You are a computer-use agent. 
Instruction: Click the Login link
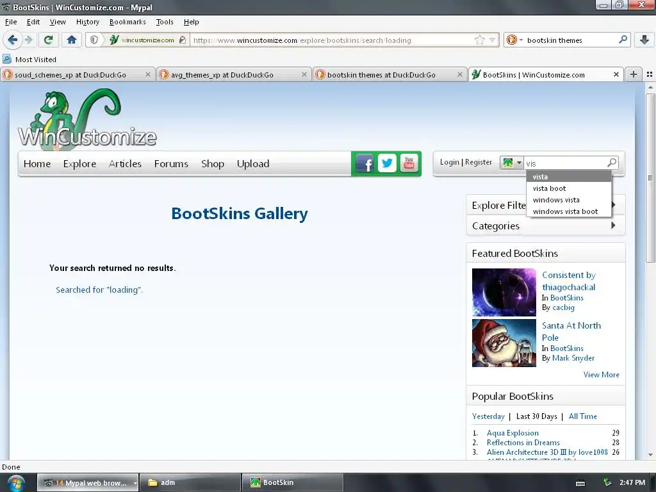(449, 162)
